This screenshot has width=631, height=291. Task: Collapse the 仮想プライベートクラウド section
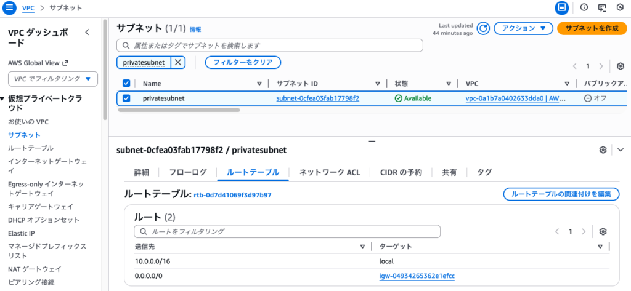coord(3,98)
